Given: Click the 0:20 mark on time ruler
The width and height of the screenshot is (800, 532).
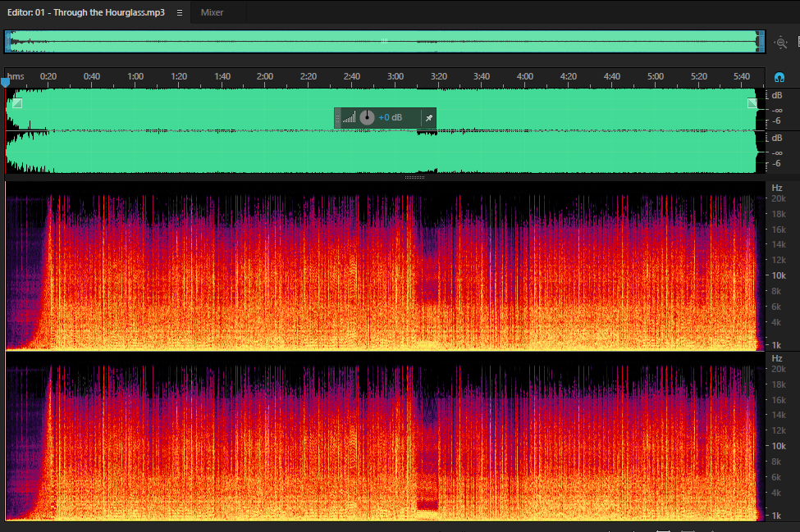Looking at the screenshot, I should pos(48,76).
